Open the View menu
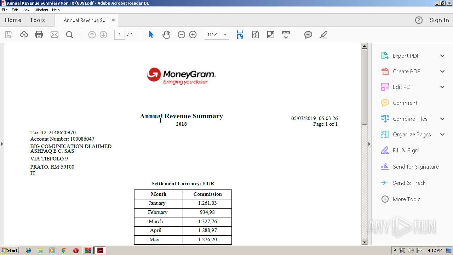The height and width of the screenshot is (255, 453). click(x=27, y=10)
